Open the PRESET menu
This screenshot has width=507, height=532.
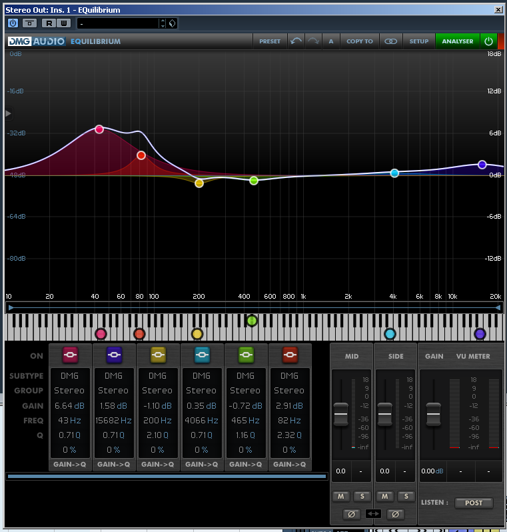(270, 41)
